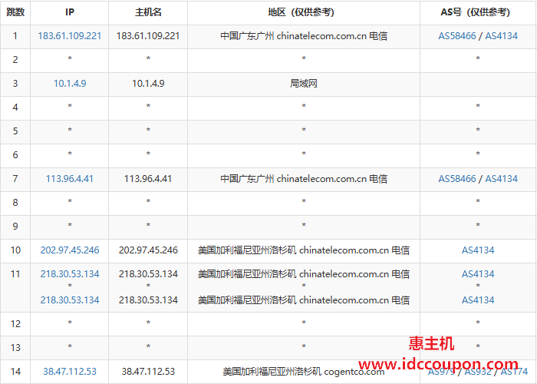The height and width of the screenshot is (384, 537).
Task: Click hop number 1 cell
Action: click(15, 36)
